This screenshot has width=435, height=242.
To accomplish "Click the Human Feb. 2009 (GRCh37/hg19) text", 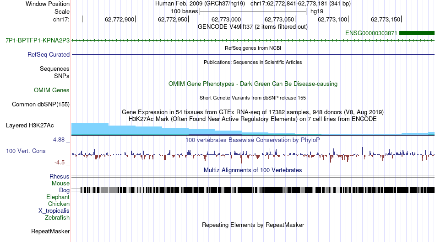I will click(200, 4).
